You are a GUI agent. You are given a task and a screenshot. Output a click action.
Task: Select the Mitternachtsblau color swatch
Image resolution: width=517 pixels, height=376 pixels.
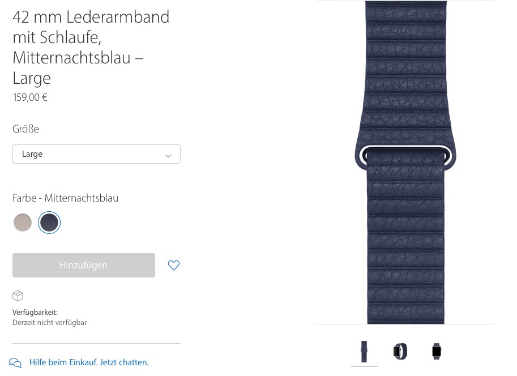pyautogui.click(x=49, y=223)
